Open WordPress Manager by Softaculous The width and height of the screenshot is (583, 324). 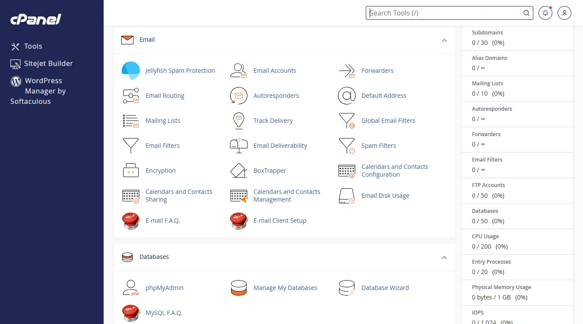[x=38, y=91]
